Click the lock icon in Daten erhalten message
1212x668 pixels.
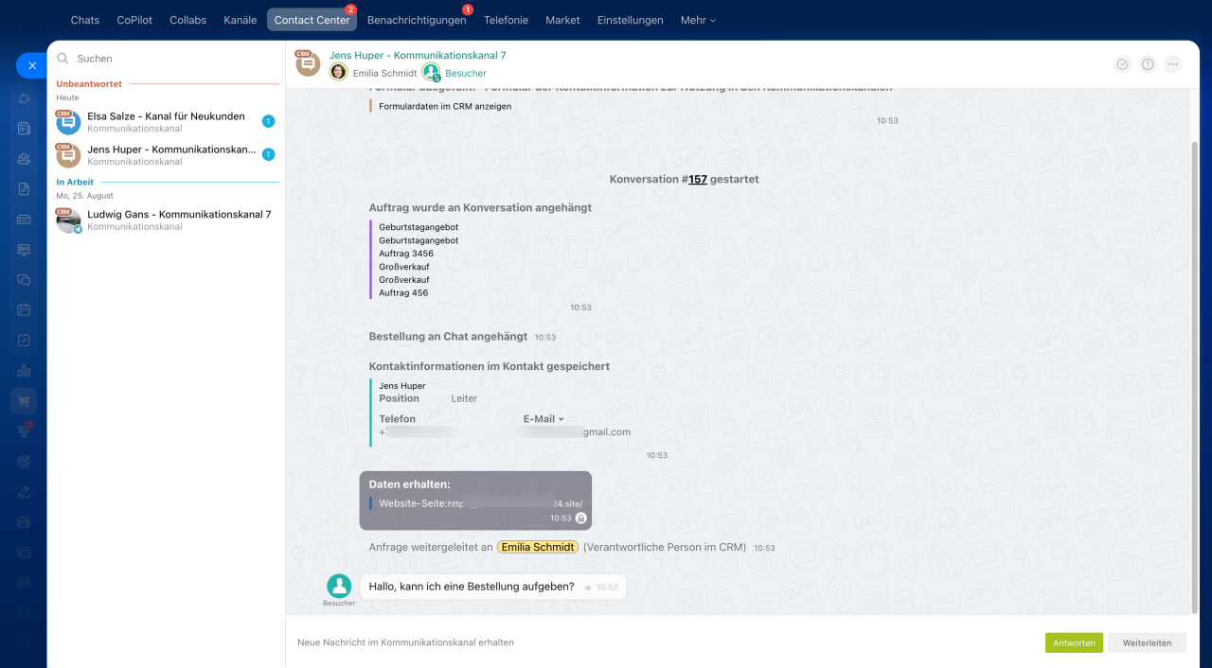coord(581,519)
